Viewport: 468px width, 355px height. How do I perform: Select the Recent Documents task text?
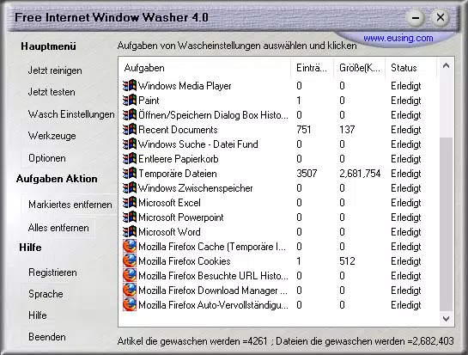(x=178, y=130)
